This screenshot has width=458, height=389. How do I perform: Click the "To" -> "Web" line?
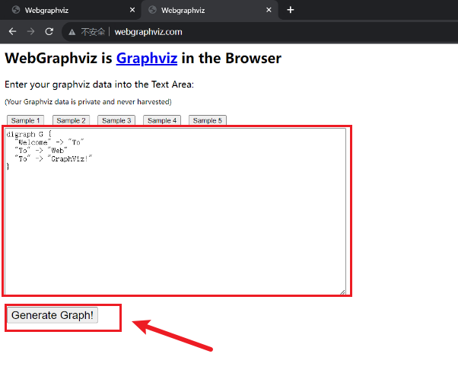pyautogui.click(x=41, y=151)
